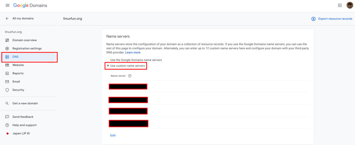
Task: Open the Google apps grid
Action: pyautogui.click(x=340, y=6)
